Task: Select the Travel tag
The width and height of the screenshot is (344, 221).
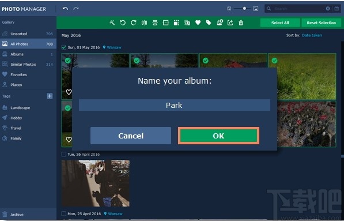Action: 28,128
